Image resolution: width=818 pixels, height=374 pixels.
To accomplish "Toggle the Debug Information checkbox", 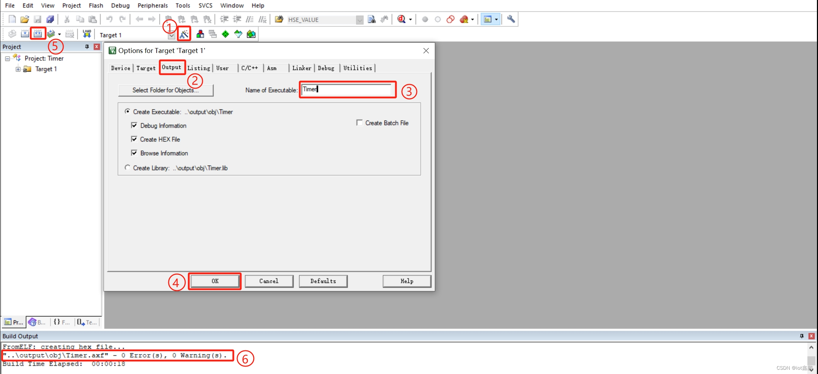I will click(x=134, y=125).
